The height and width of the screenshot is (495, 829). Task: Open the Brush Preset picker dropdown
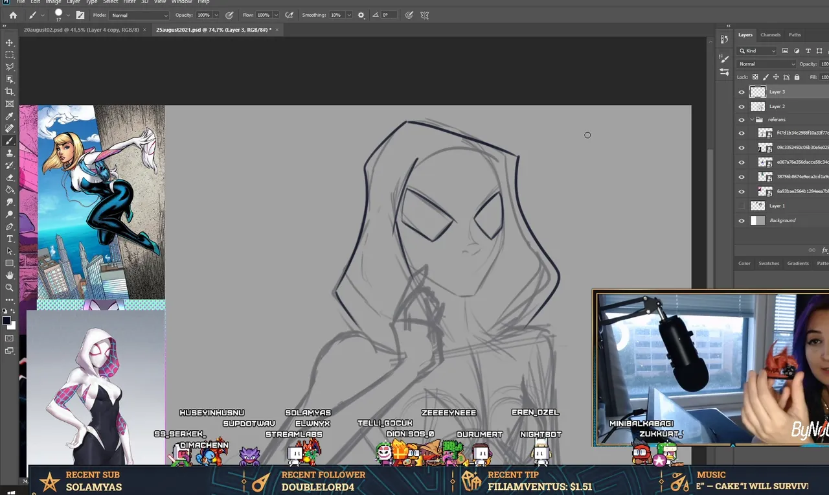pyautogui.click(x=67, y=14)
